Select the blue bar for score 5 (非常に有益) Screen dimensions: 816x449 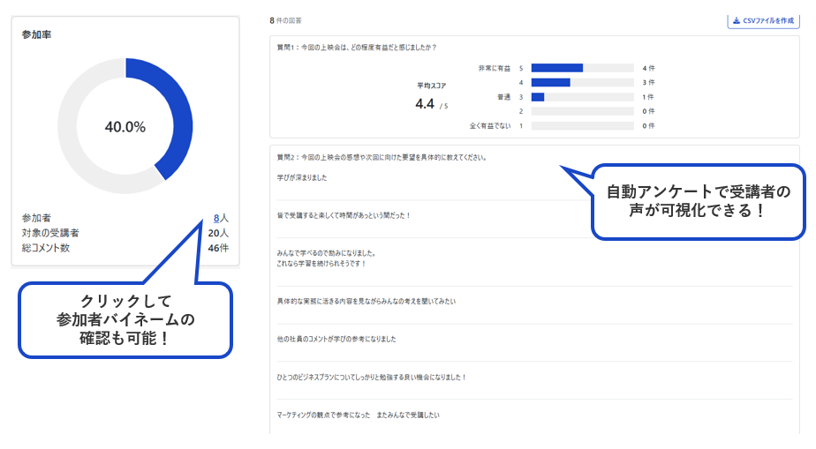point(556,68)
